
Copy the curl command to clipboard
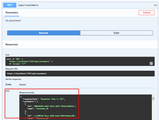coord(151,64)
